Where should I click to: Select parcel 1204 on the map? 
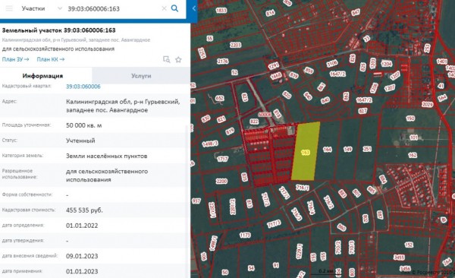click(386, 64)
